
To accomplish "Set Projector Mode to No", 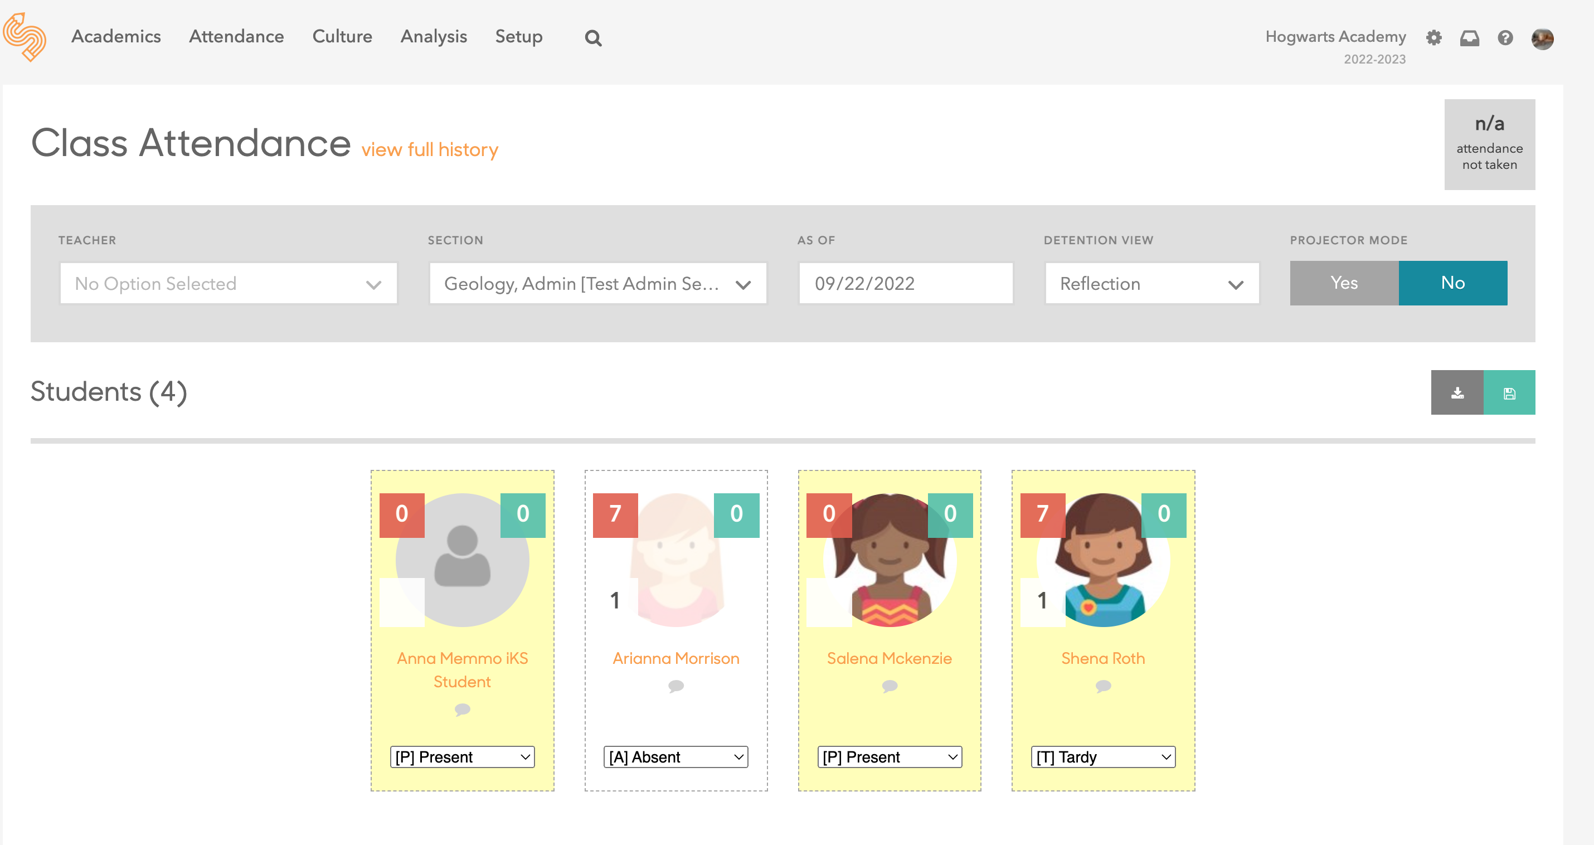I will [x=1452, y=283].
